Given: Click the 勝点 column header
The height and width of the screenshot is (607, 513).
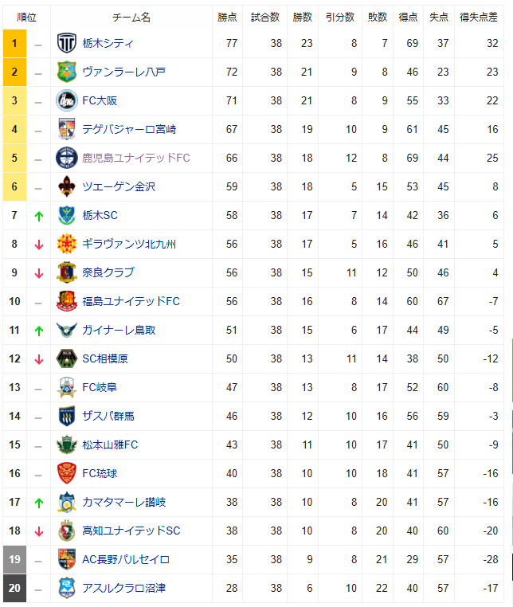Looking at the screenshot, I should coord(227,17).
